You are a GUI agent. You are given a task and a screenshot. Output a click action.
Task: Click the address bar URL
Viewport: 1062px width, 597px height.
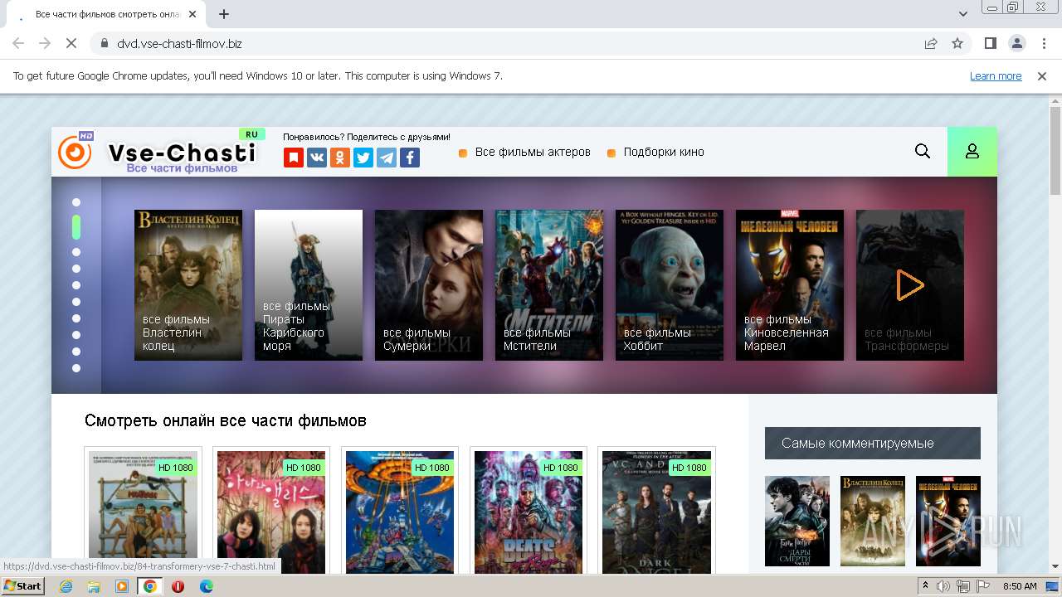(179, 43)
